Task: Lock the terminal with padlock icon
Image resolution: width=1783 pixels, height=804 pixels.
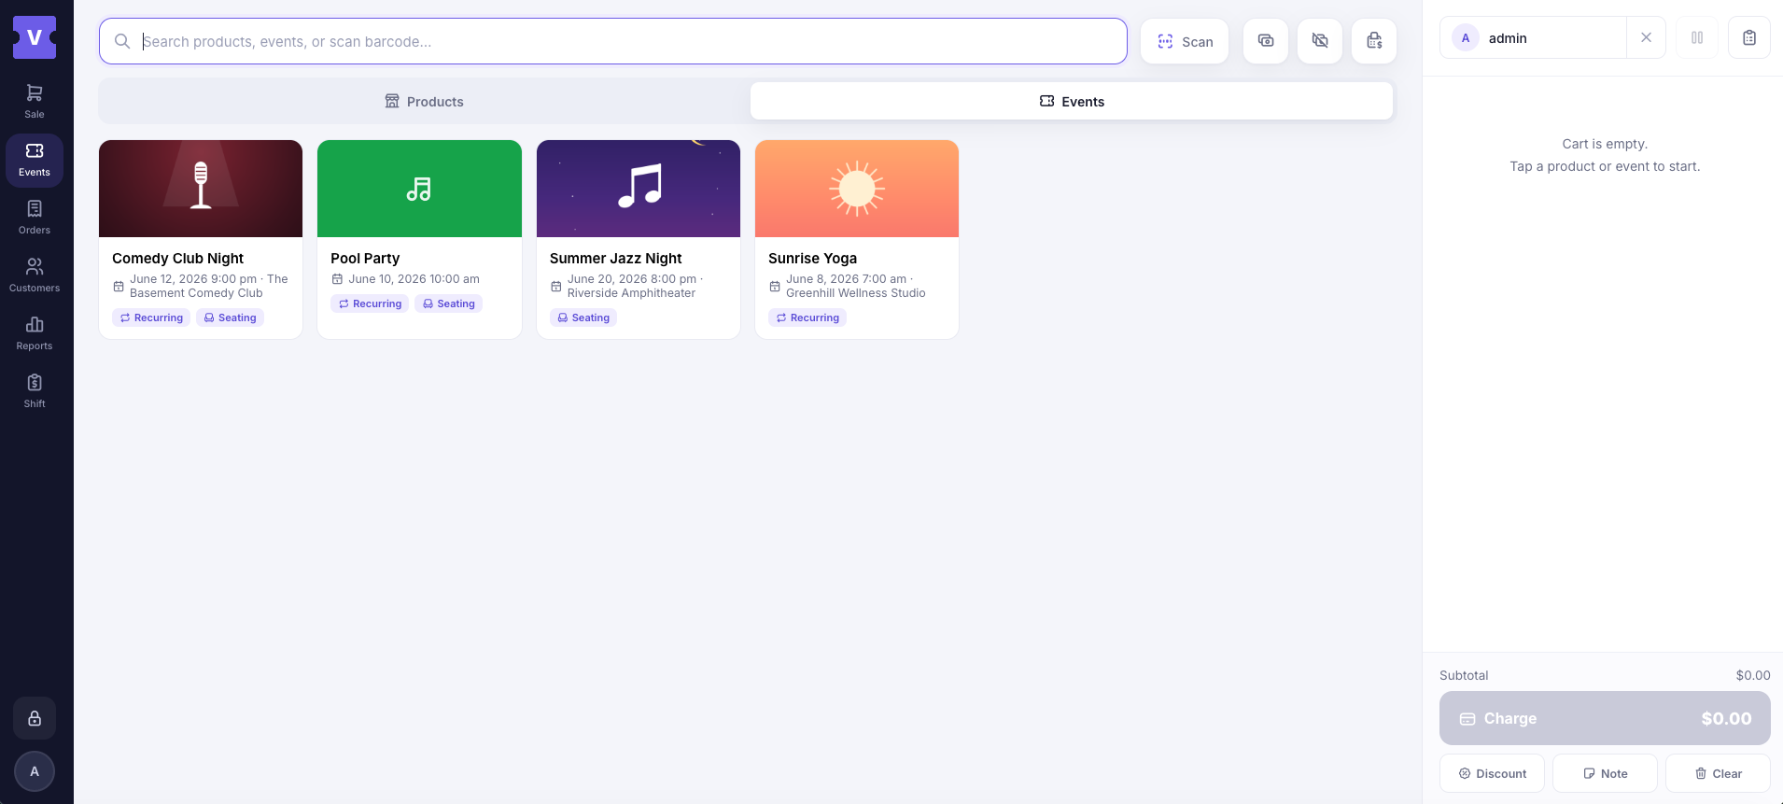Action: pyautogui.click(x=35, y=718)
